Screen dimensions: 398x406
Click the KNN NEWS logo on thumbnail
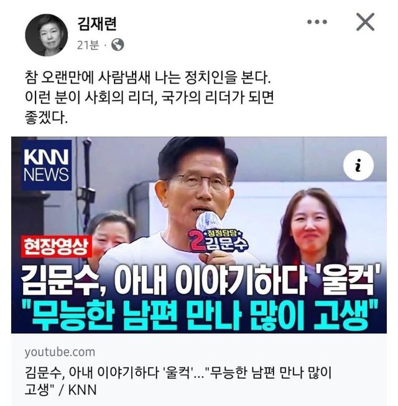47,165
